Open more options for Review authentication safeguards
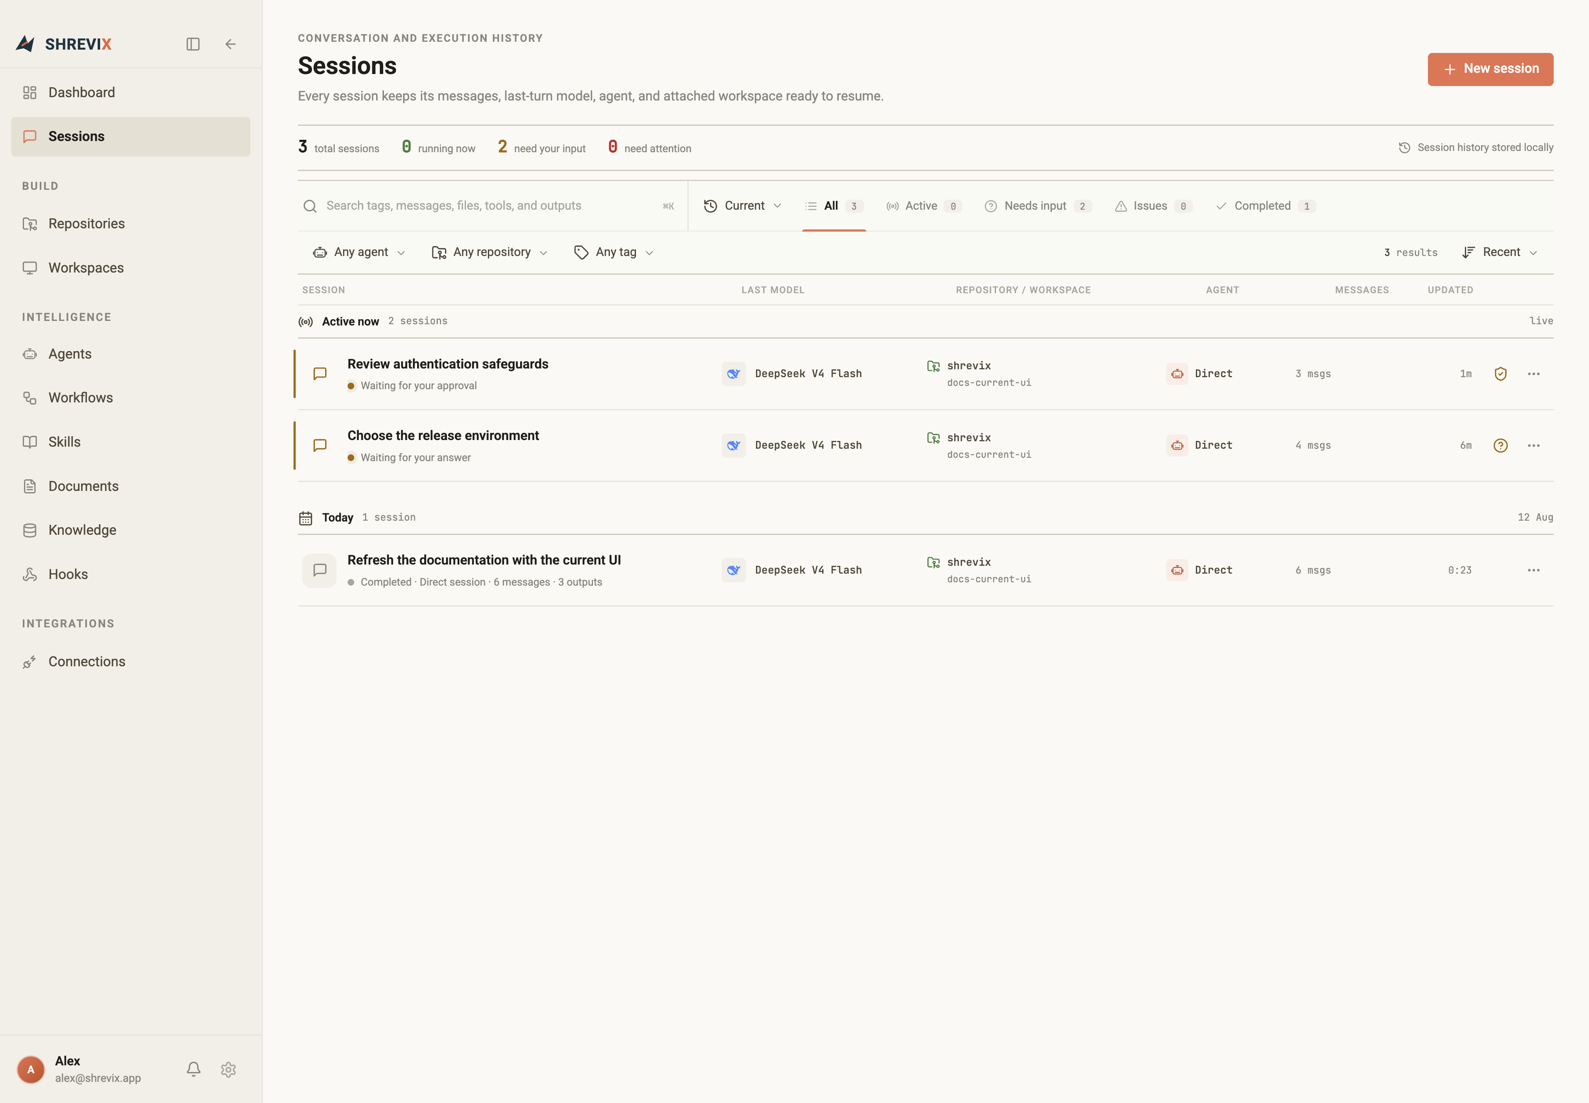Image resolution: width=1589 pixels, height=1103 pixels. point(1533,374)
